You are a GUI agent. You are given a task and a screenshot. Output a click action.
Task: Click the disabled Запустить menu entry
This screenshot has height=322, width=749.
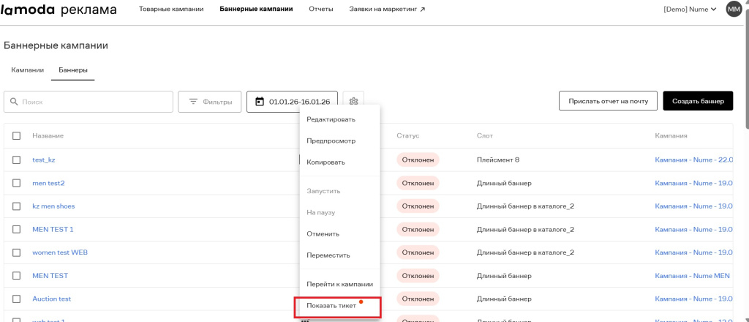click(x=323, y=191)
